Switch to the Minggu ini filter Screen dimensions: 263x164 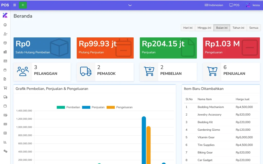click(204, 28)
